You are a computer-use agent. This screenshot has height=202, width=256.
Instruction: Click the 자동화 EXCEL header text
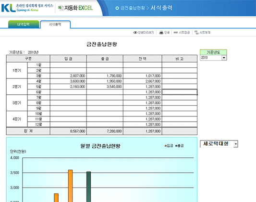click(79, 8)
